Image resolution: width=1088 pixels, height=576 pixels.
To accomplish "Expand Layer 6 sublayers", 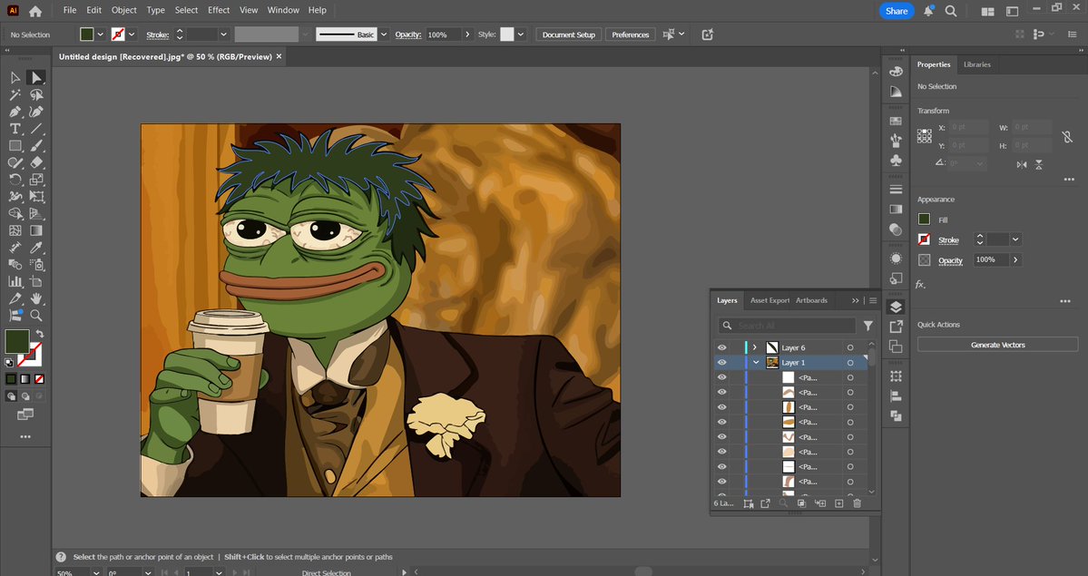I will (755, 347).
